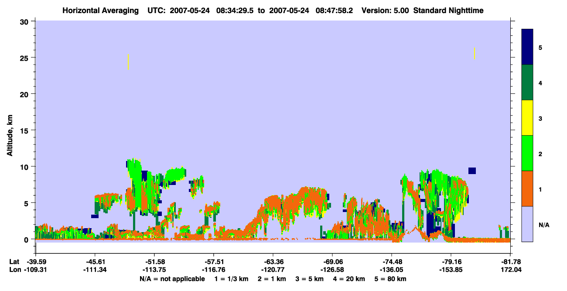Click the y-axis tick label 30
The width and height of the screenshot is (567, 291).
click(x=25, y=21)
